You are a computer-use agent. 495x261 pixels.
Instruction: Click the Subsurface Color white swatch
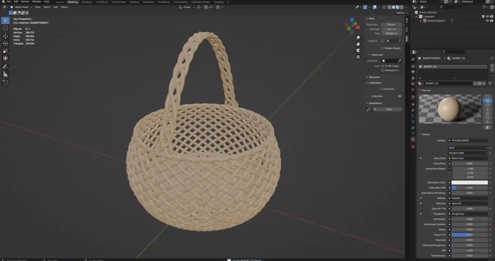469,182
